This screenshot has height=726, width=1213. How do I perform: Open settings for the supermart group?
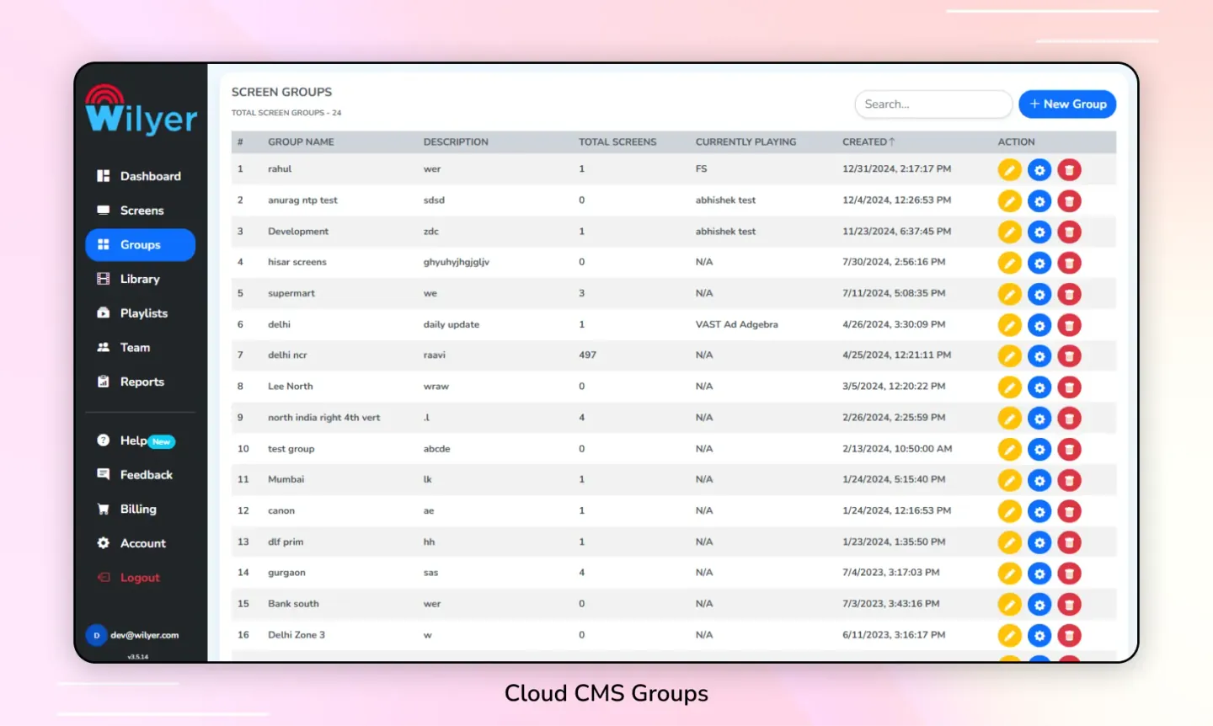click(x=1039, y=295)
